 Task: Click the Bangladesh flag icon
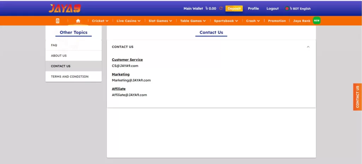coord(287,8)
